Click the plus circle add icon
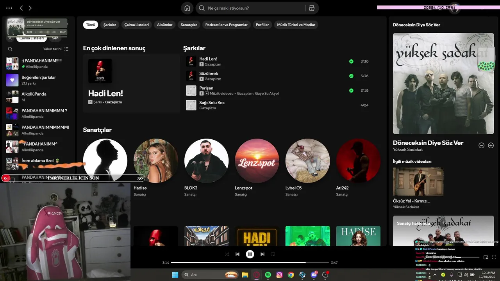 click(x=491, y=145)
